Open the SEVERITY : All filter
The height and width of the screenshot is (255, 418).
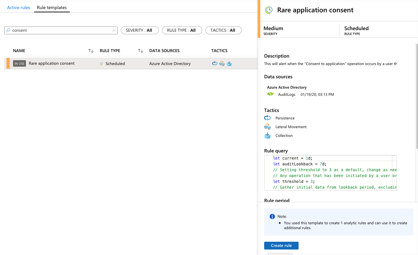(x=140, y=30)
